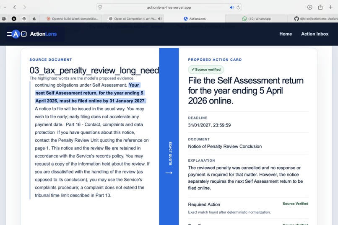Click the page reader icon in address bar

(x=100, y=7)
